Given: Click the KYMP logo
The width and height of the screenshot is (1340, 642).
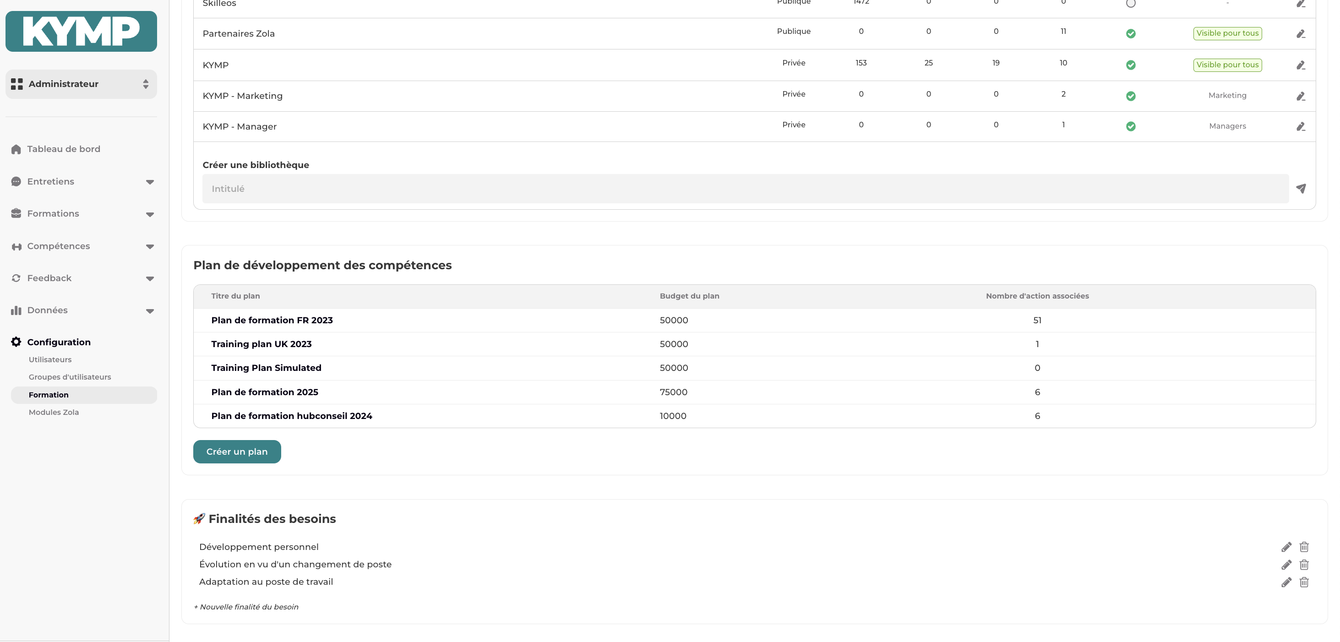Looking at the screenshot, I should [x=81, y=31].
